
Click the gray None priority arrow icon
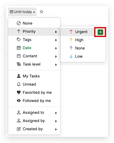click(71, 48)
